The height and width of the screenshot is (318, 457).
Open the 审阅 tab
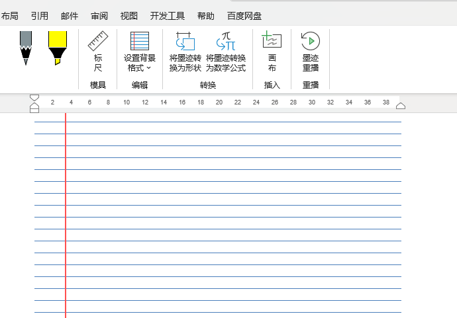click(99, 16)
